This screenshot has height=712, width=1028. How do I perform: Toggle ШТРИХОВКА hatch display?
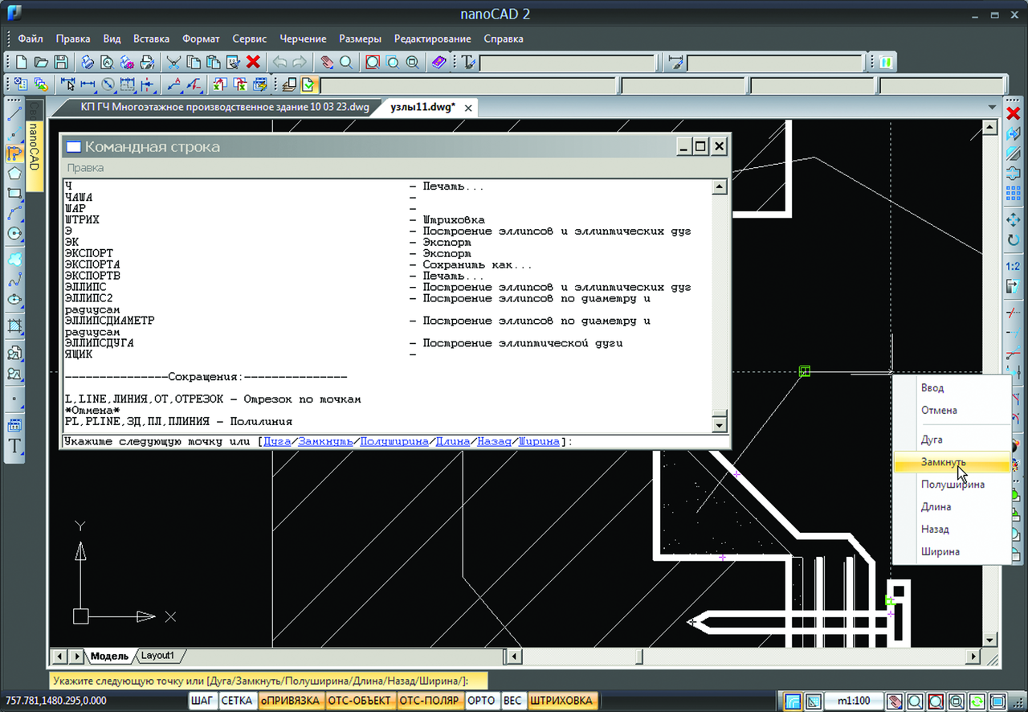(562, 701)
